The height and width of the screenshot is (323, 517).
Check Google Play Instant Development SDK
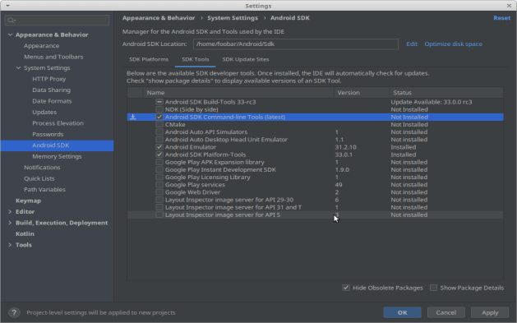[159, 170]
